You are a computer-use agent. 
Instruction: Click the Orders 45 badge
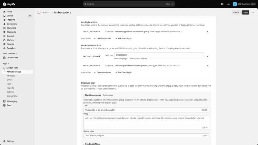tap(30, 16)
